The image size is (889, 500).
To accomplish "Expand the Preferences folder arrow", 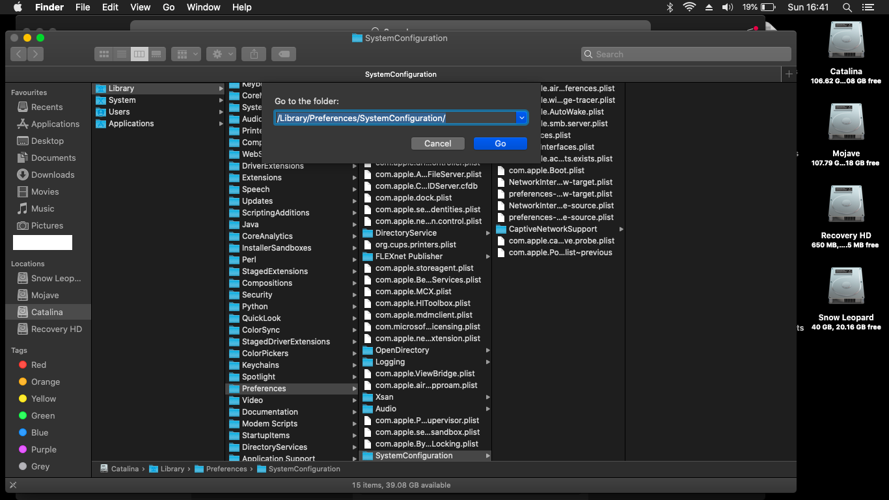I will [x=355, y=389].
